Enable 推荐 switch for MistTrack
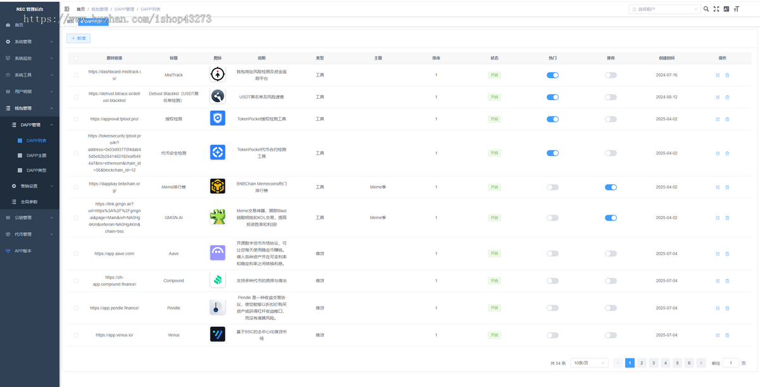Screen dimensions: 760x387 tap(611, 75)
